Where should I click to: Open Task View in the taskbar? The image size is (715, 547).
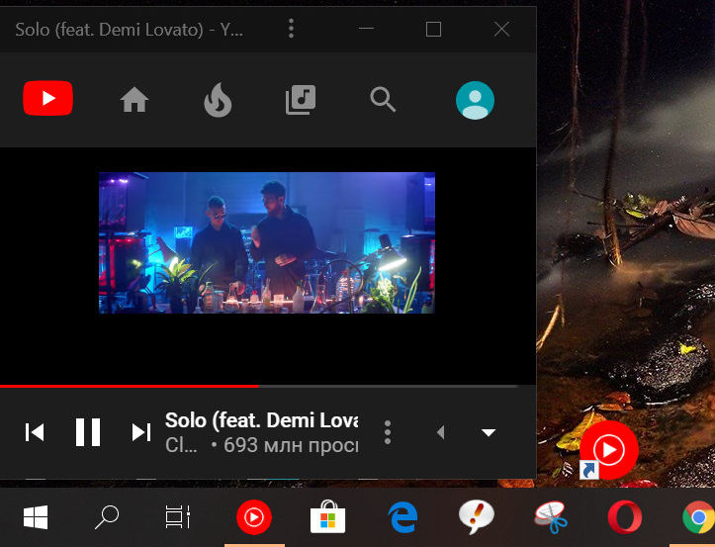[177, 517]
